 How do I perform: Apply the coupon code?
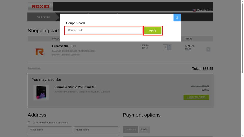pos(153,30)
